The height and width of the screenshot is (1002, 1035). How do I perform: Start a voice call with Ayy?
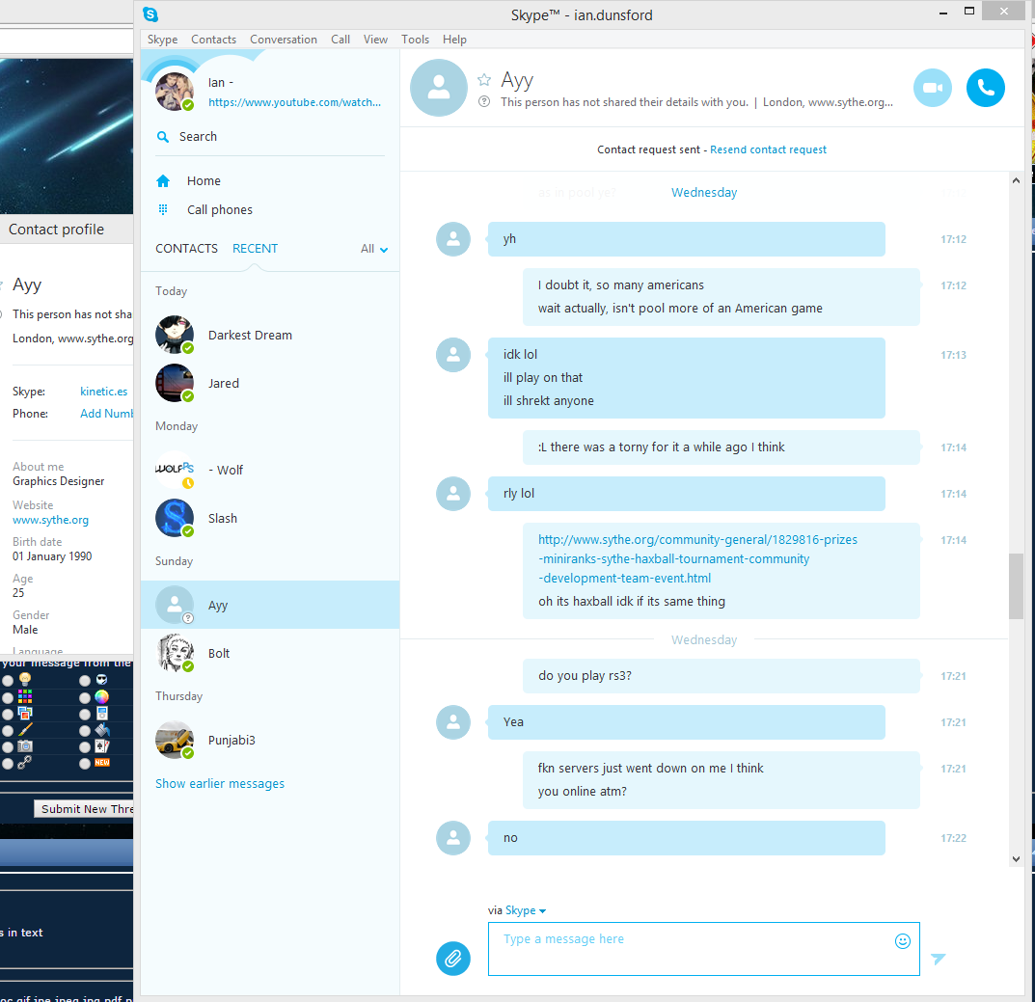[x=985, y=88]
